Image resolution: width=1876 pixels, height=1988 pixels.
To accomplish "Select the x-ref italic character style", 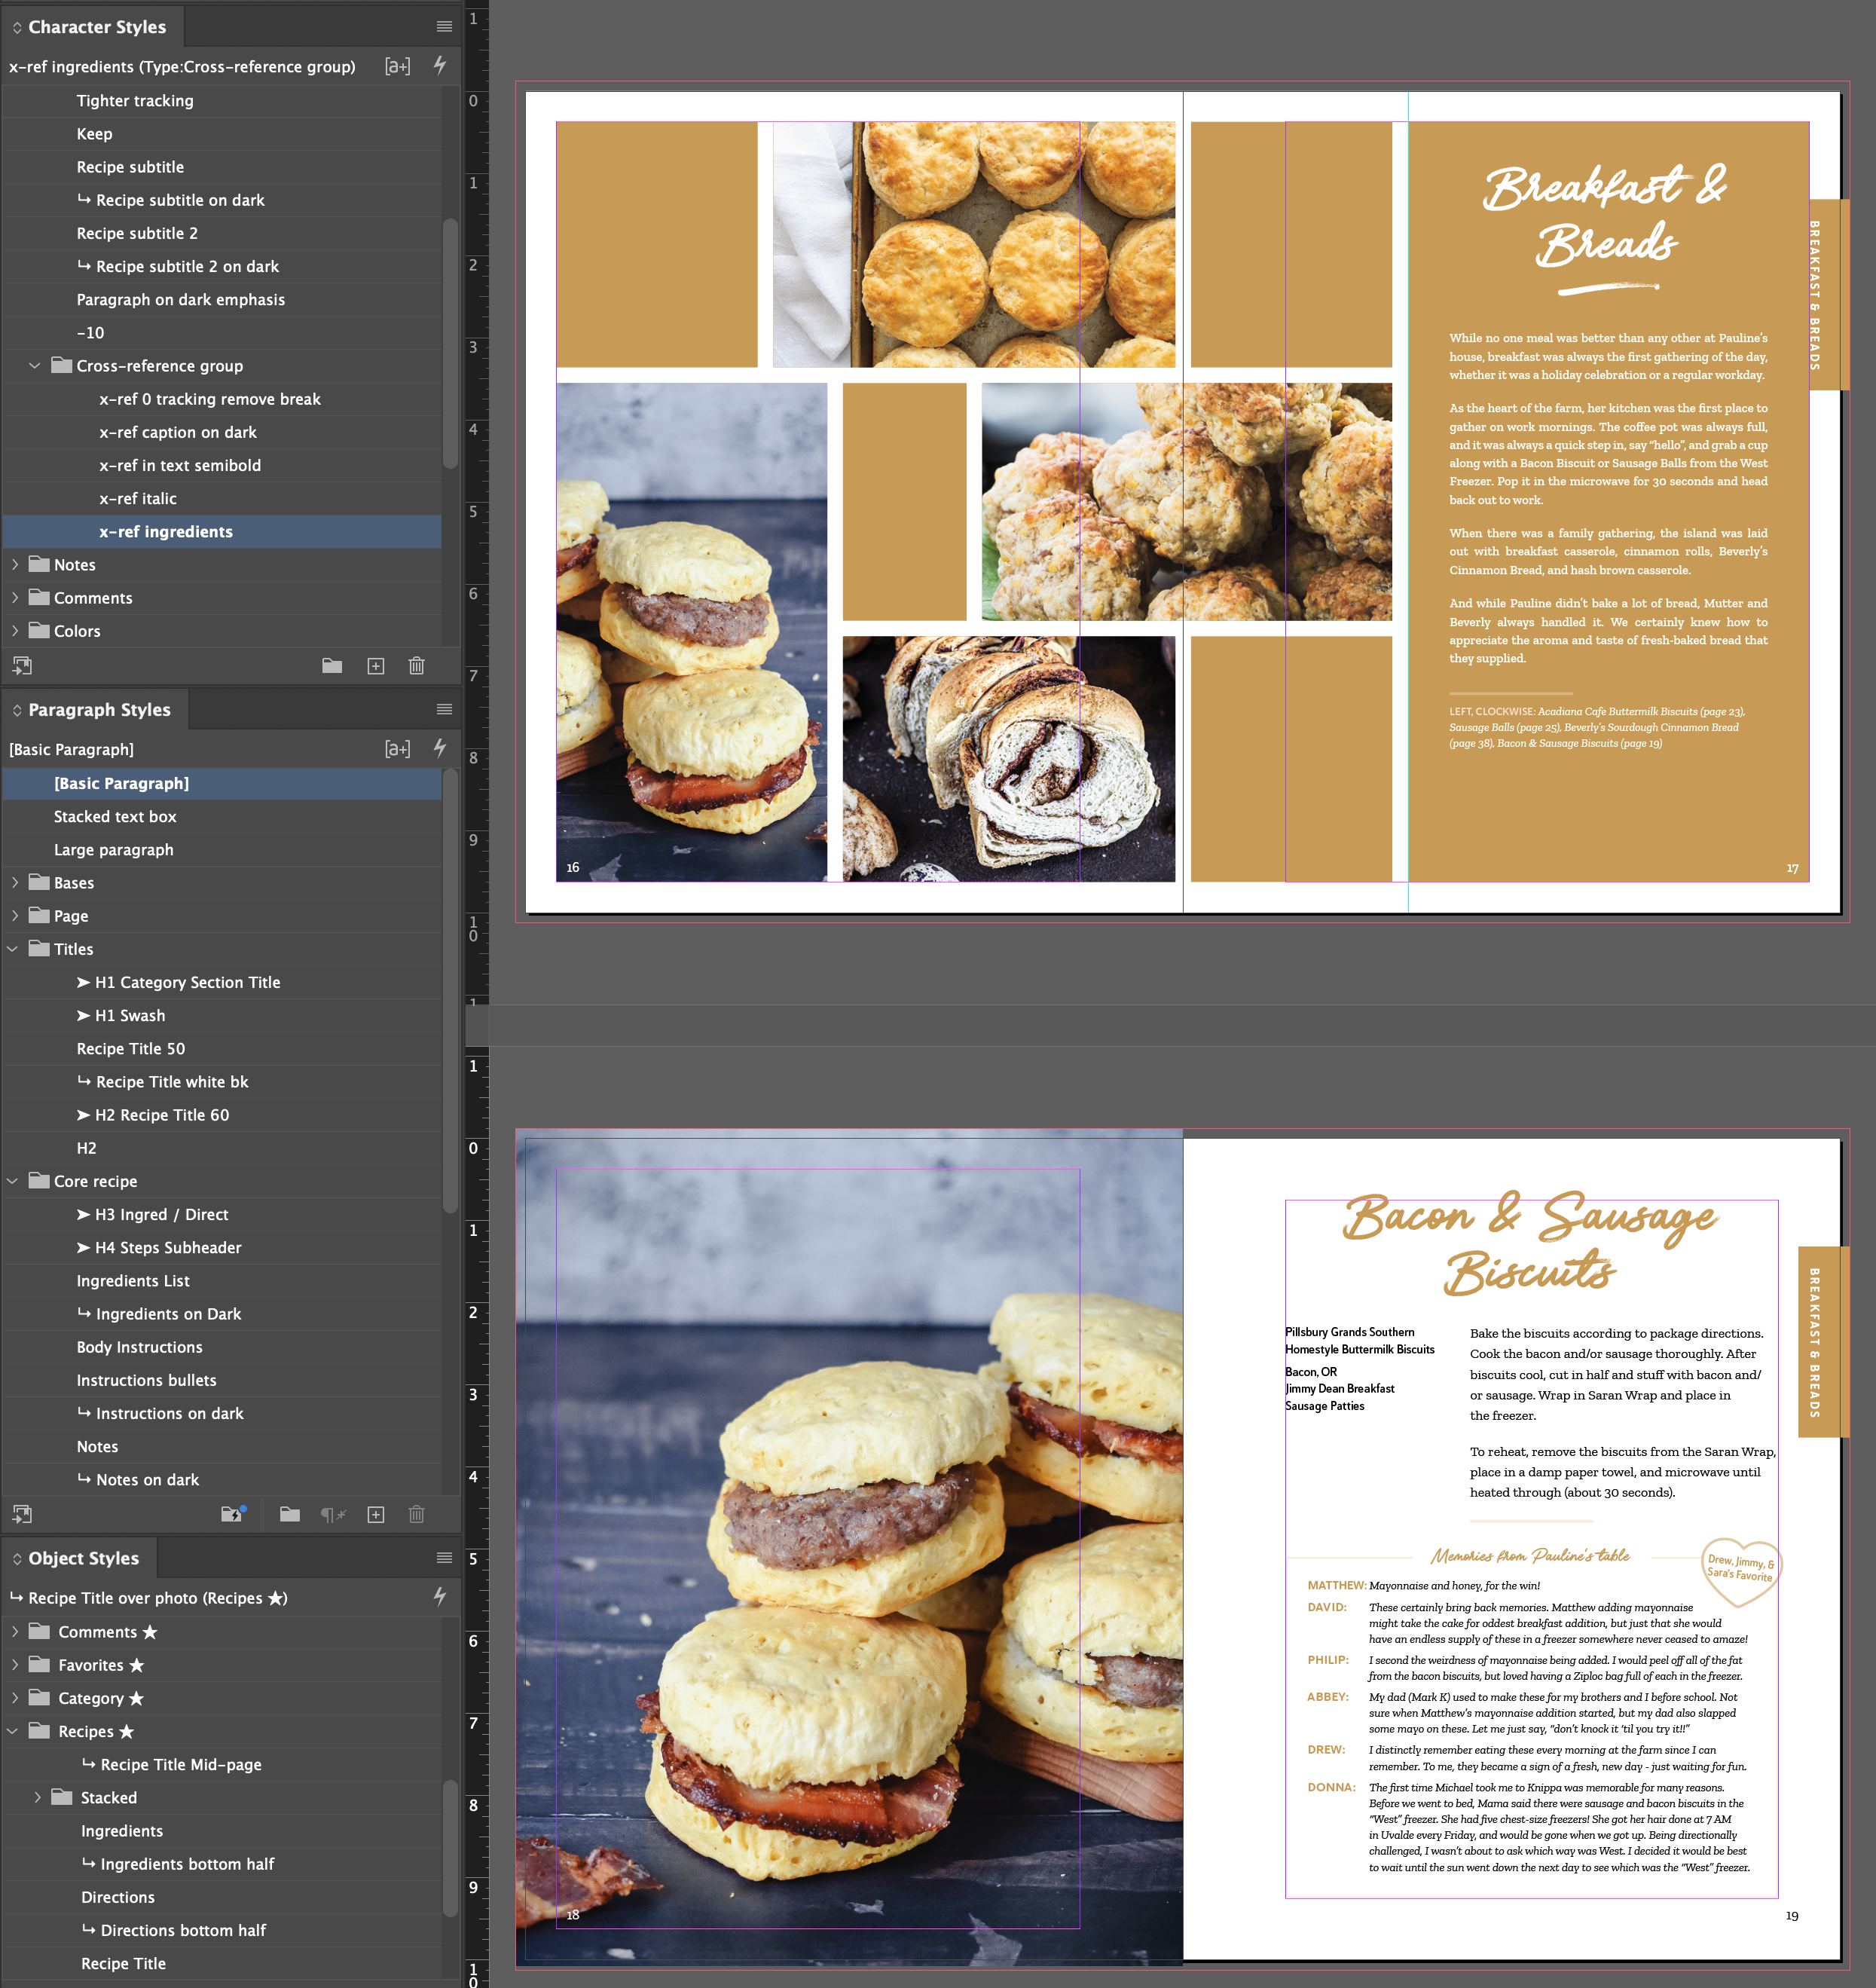I will 137,499.
